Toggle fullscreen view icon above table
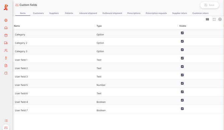Viewport: 224px width, 130px height. (x=214, y=19)
